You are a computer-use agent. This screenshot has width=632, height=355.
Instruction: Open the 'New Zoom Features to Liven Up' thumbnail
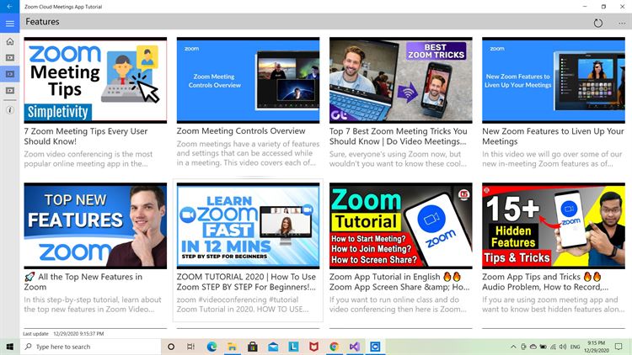click(554, 80)
